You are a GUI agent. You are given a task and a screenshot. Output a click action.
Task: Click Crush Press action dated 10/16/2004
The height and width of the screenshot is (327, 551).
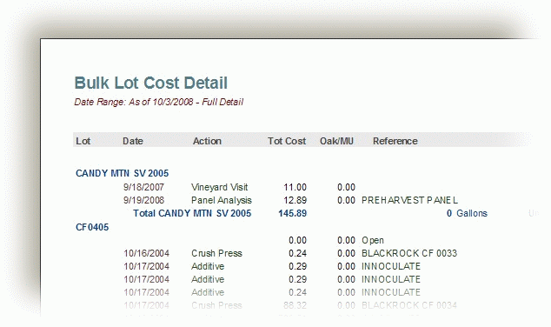click(216, 253)
